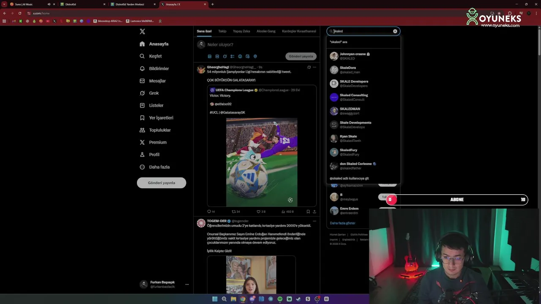
Task: Select SKALE Developers search result
Action: 363,84
